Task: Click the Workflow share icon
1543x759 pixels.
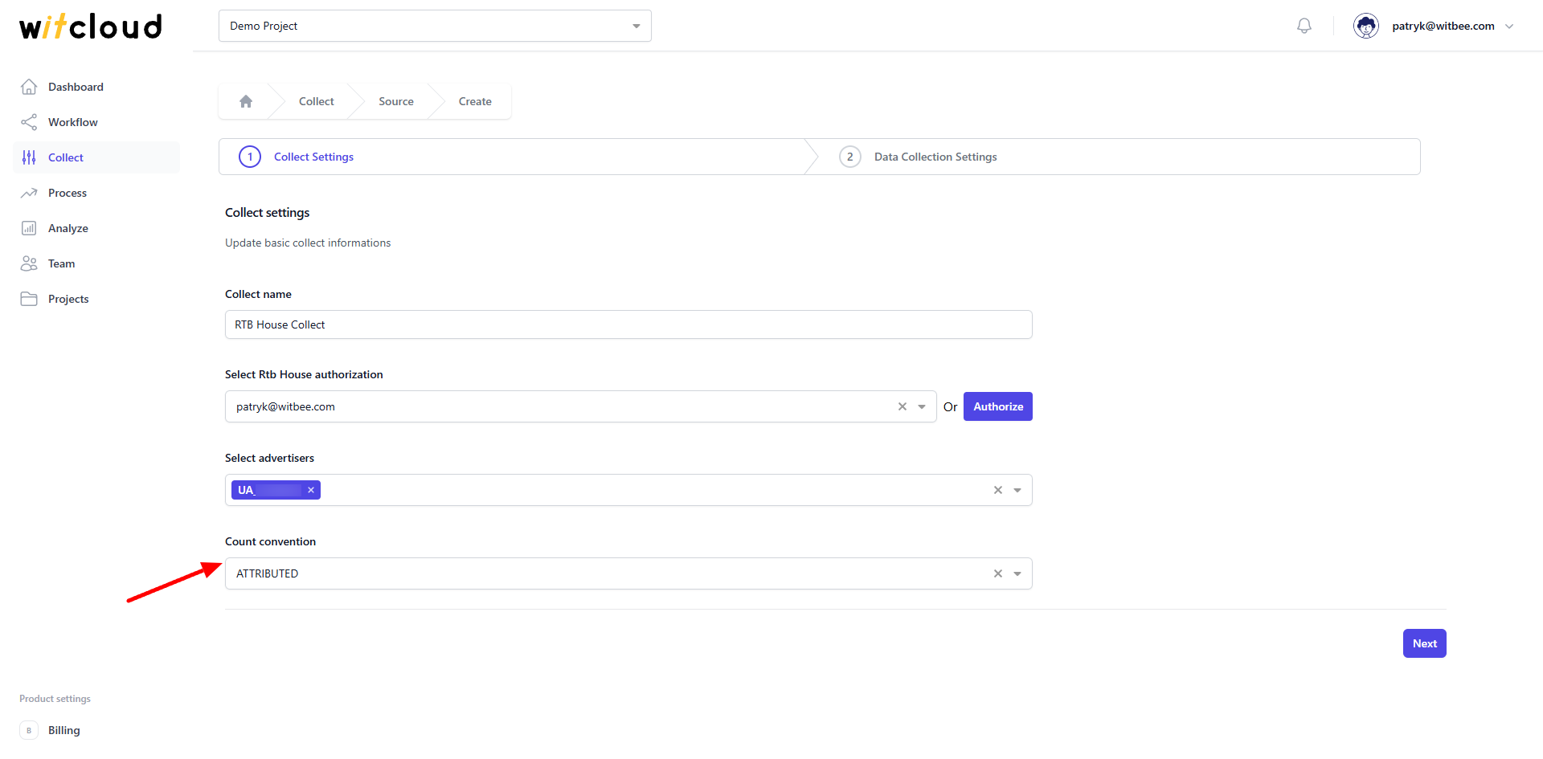Action: click(29, 122)
